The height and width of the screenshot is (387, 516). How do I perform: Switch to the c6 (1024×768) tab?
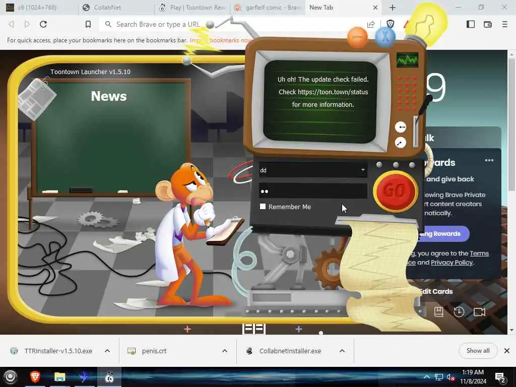coord(39,7)
